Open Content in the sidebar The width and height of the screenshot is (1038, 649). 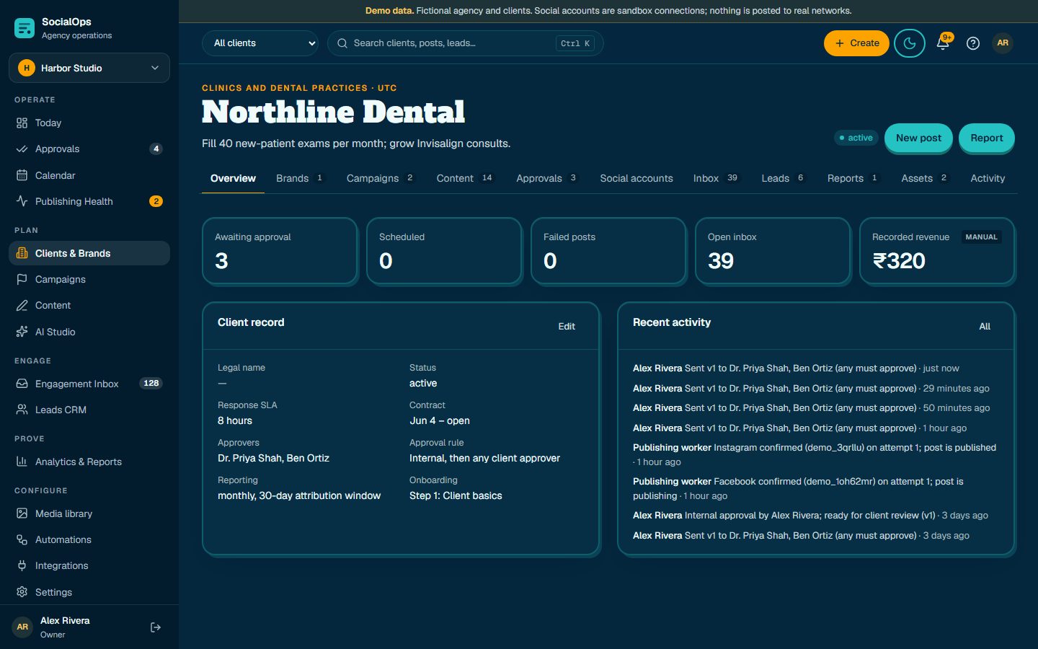click(89, 306)
